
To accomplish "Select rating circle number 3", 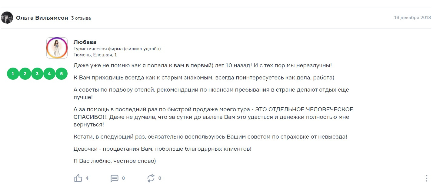I will (x=37, y=74).
